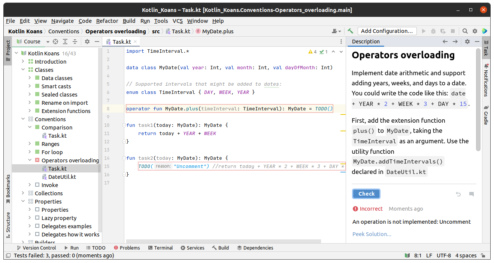Open the Refactor menu

(x=107, y=21)
